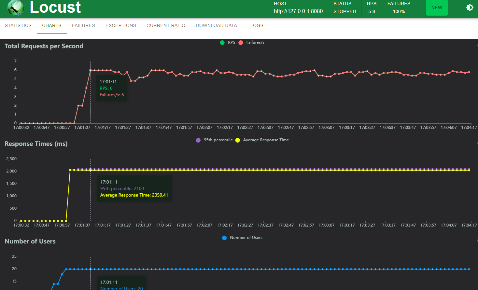Select the Charts tab

[52, 25]
